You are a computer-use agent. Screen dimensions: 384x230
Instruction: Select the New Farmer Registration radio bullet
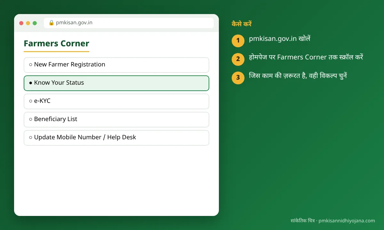(x=31, y=65)
